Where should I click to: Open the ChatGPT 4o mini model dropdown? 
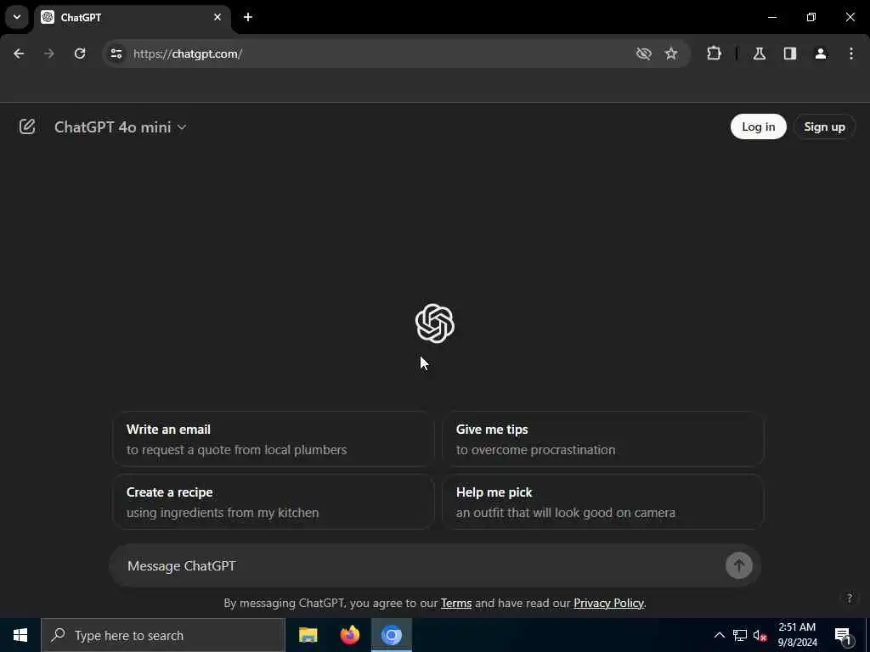coord(121,127)
